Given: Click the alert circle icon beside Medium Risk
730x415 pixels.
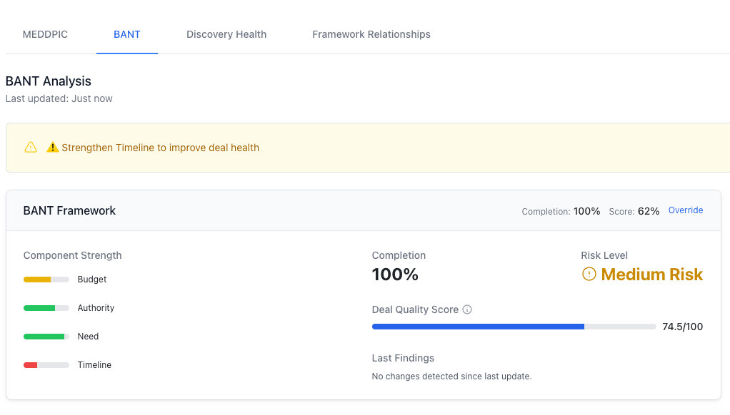Looking at the screenshot, I should click(589, 275).
